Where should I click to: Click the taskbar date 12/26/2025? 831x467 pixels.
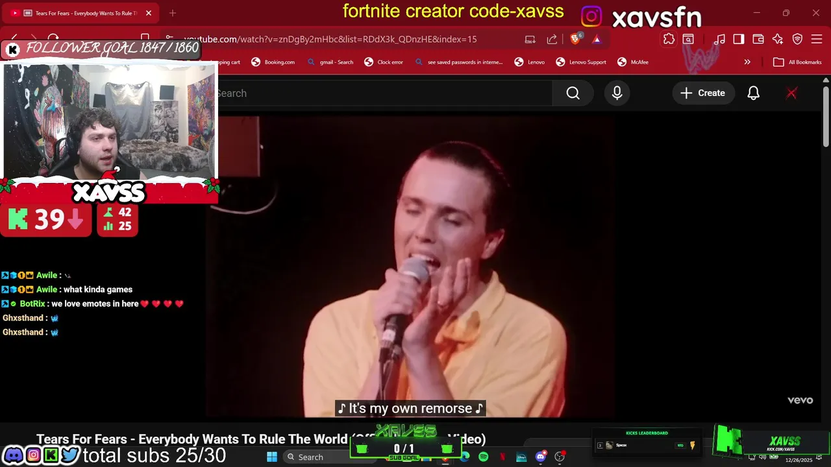coord(799,460)
